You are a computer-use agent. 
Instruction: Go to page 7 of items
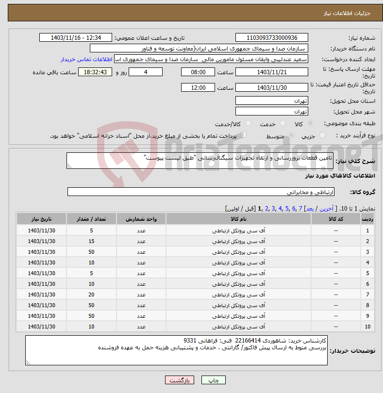click(300, 209)
